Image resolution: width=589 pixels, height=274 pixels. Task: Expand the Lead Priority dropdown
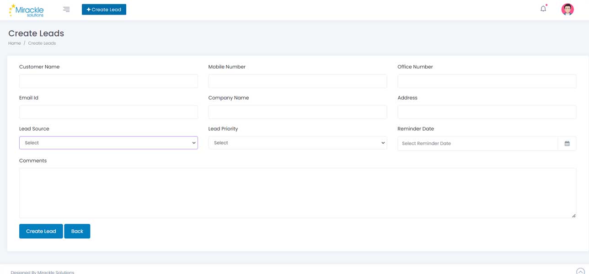tap(298, 143)
